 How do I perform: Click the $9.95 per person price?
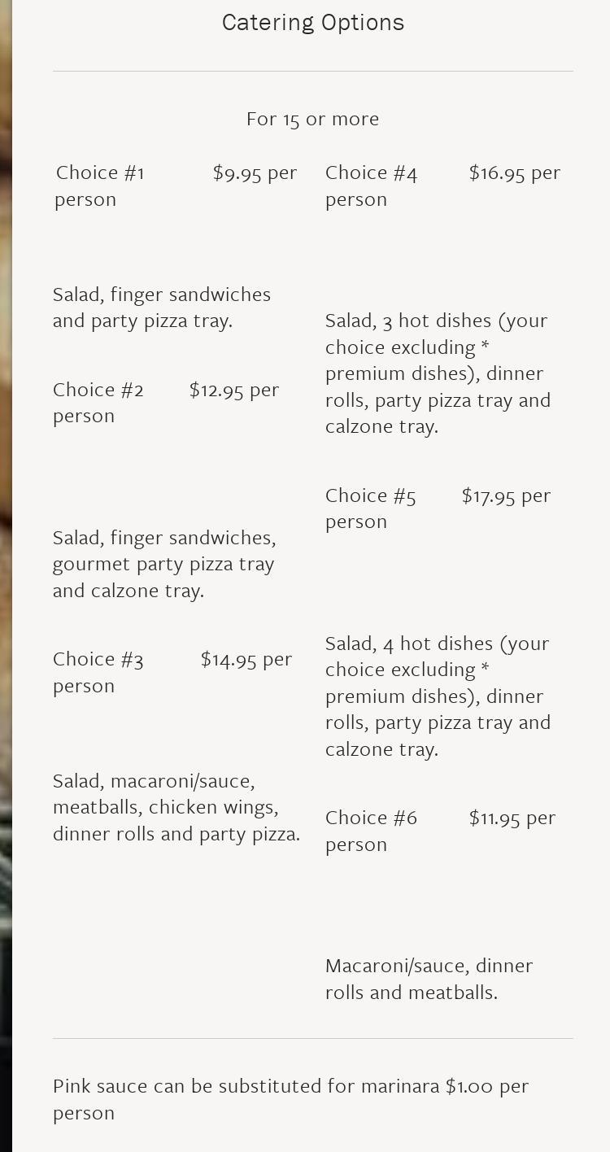tap(255, 172)
